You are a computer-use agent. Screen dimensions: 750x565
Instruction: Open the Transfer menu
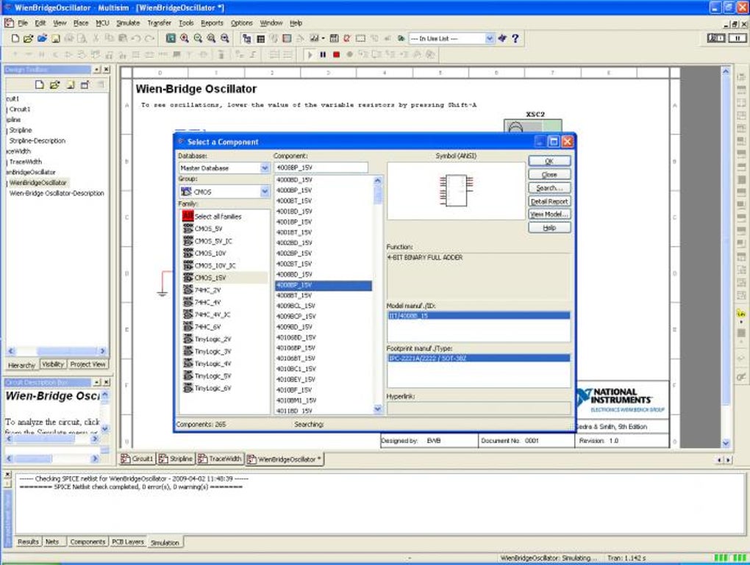tap(160, 23)
